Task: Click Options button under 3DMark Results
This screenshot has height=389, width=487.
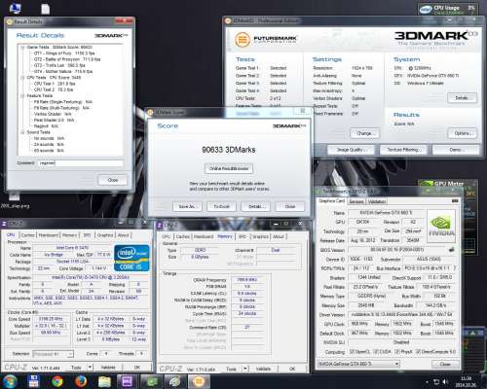Action: click(463, 133)
